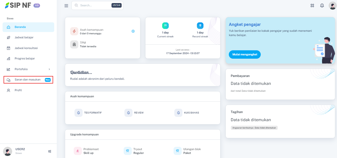Expand the Portofolio submenu chevron
Viewport: 337px width, 158px height.
(x=49, y=69)
